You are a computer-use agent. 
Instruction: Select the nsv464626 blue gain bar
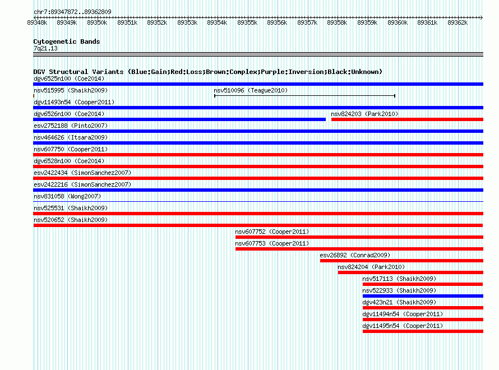pos(258,143)
